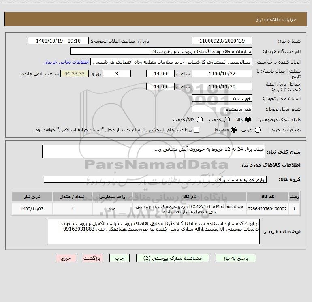The height and width of the screenshot is (302, 312).
Task: Click the بازگشت back button
Action: pos(93,258)
